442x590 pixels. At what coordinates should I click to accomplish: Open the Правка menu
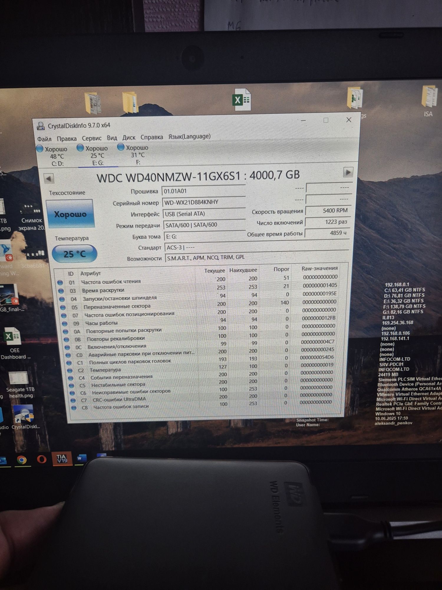[67, 139]
